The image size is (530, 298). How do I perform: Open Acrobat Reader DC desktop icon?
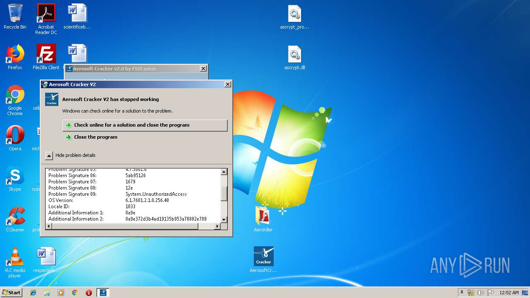46,19
